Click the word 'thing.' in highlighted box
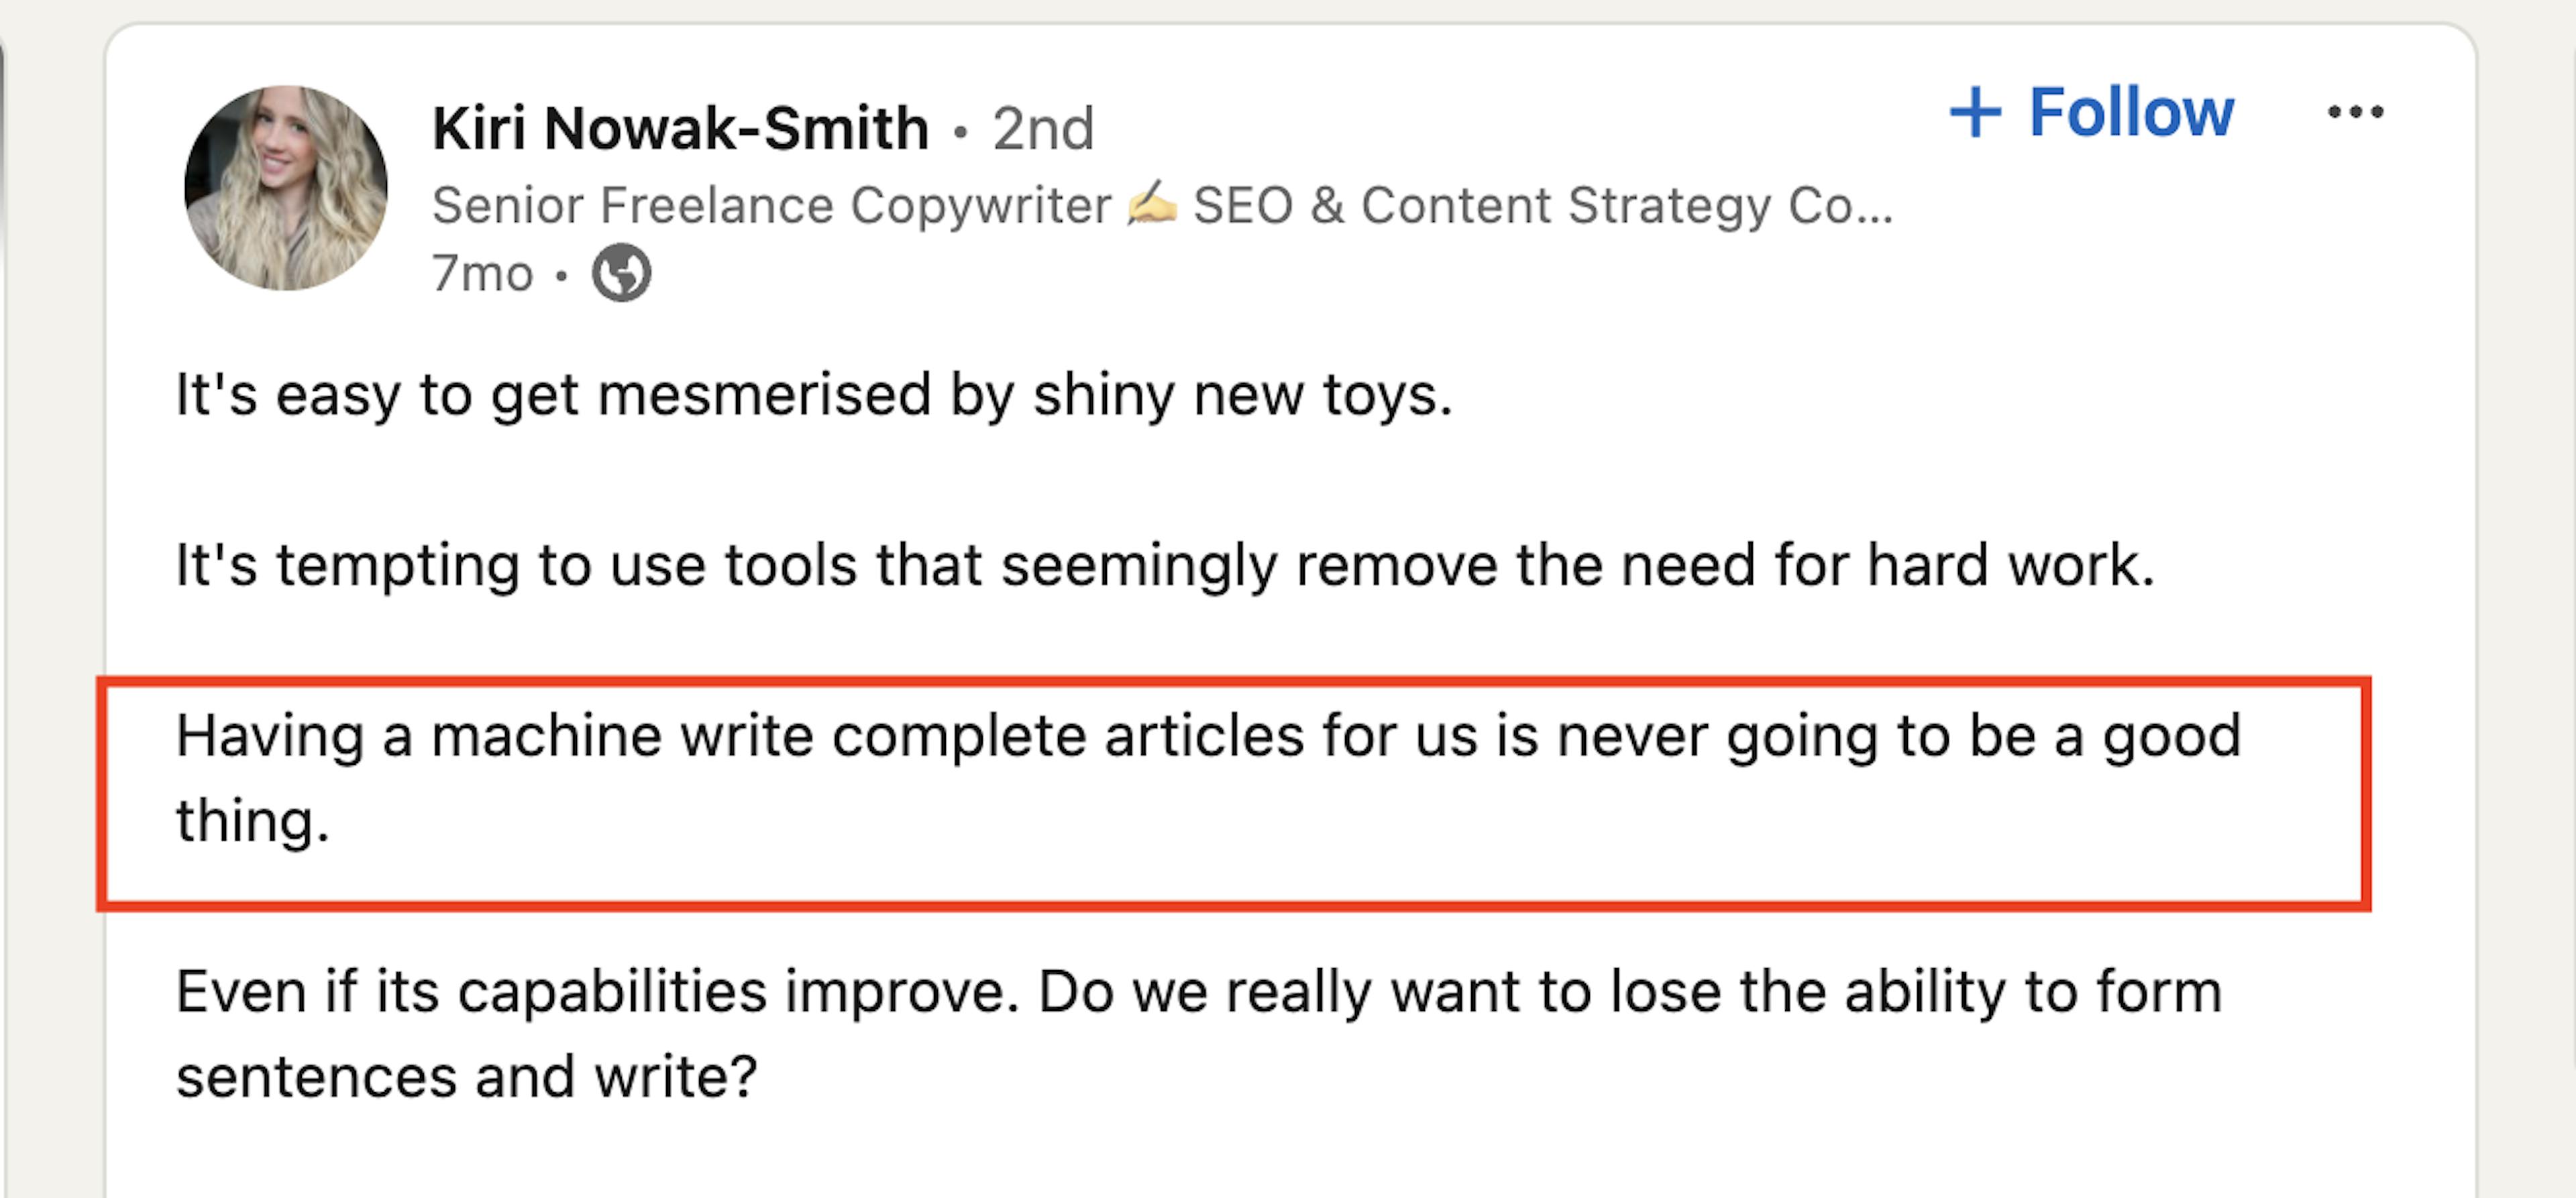The image size is (2576, 1198). [252, 821]
